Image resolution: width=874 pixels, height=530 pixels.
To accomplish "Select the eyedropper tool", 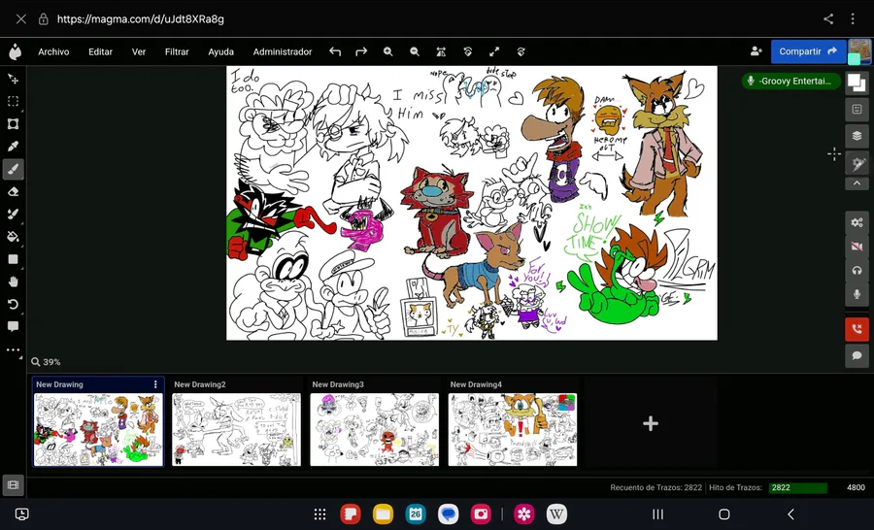I will 14,146.
